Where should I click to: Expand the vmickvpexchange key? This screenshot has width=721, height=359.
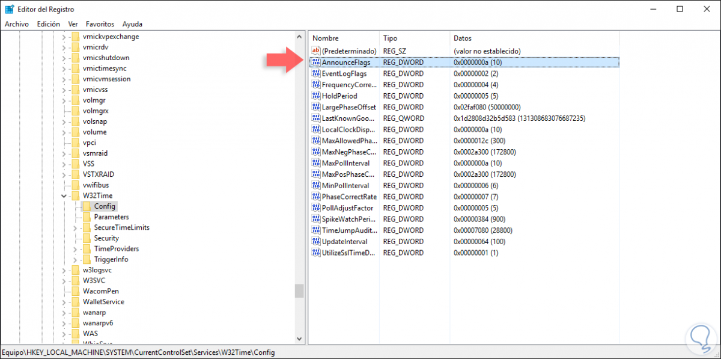tap(64, 37)
